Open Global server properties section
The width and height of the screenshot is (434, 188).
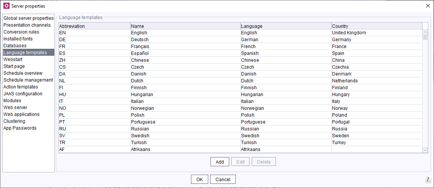(29, 18)
